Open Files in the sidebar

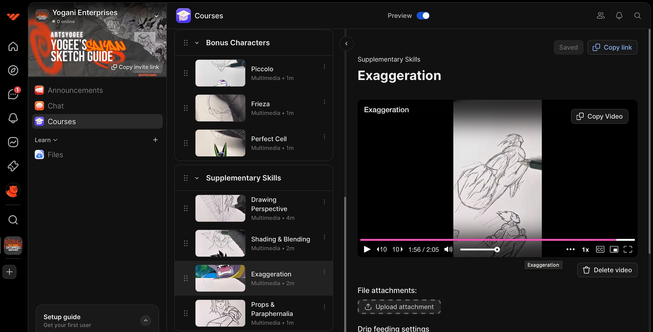(x=97, y=155)
